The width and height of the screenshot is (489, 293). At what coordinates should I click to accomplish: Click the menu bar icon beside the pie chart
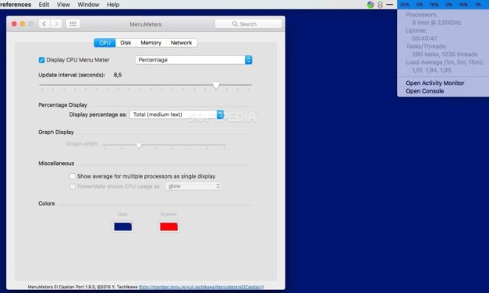[380, 5]
